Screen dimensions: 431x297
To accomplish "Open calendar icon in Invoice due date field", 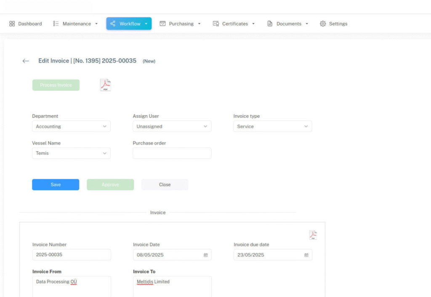I will pos(306,255).
